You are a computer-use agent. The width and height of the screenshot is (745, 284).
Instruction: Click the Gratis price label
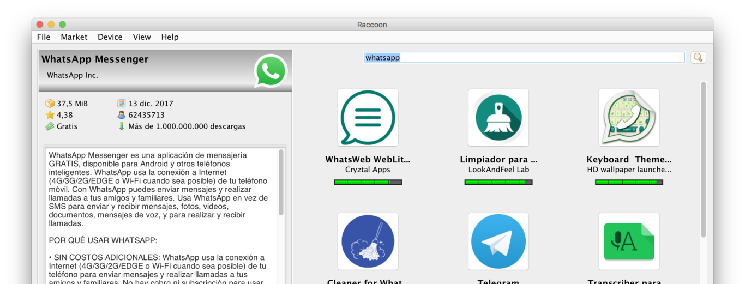click(x=67, y=126)
